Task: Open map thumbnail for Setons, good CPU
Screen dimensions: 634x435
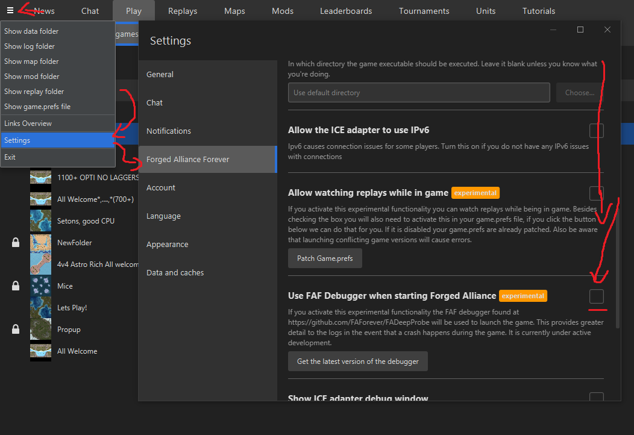Action: point(40,221)
